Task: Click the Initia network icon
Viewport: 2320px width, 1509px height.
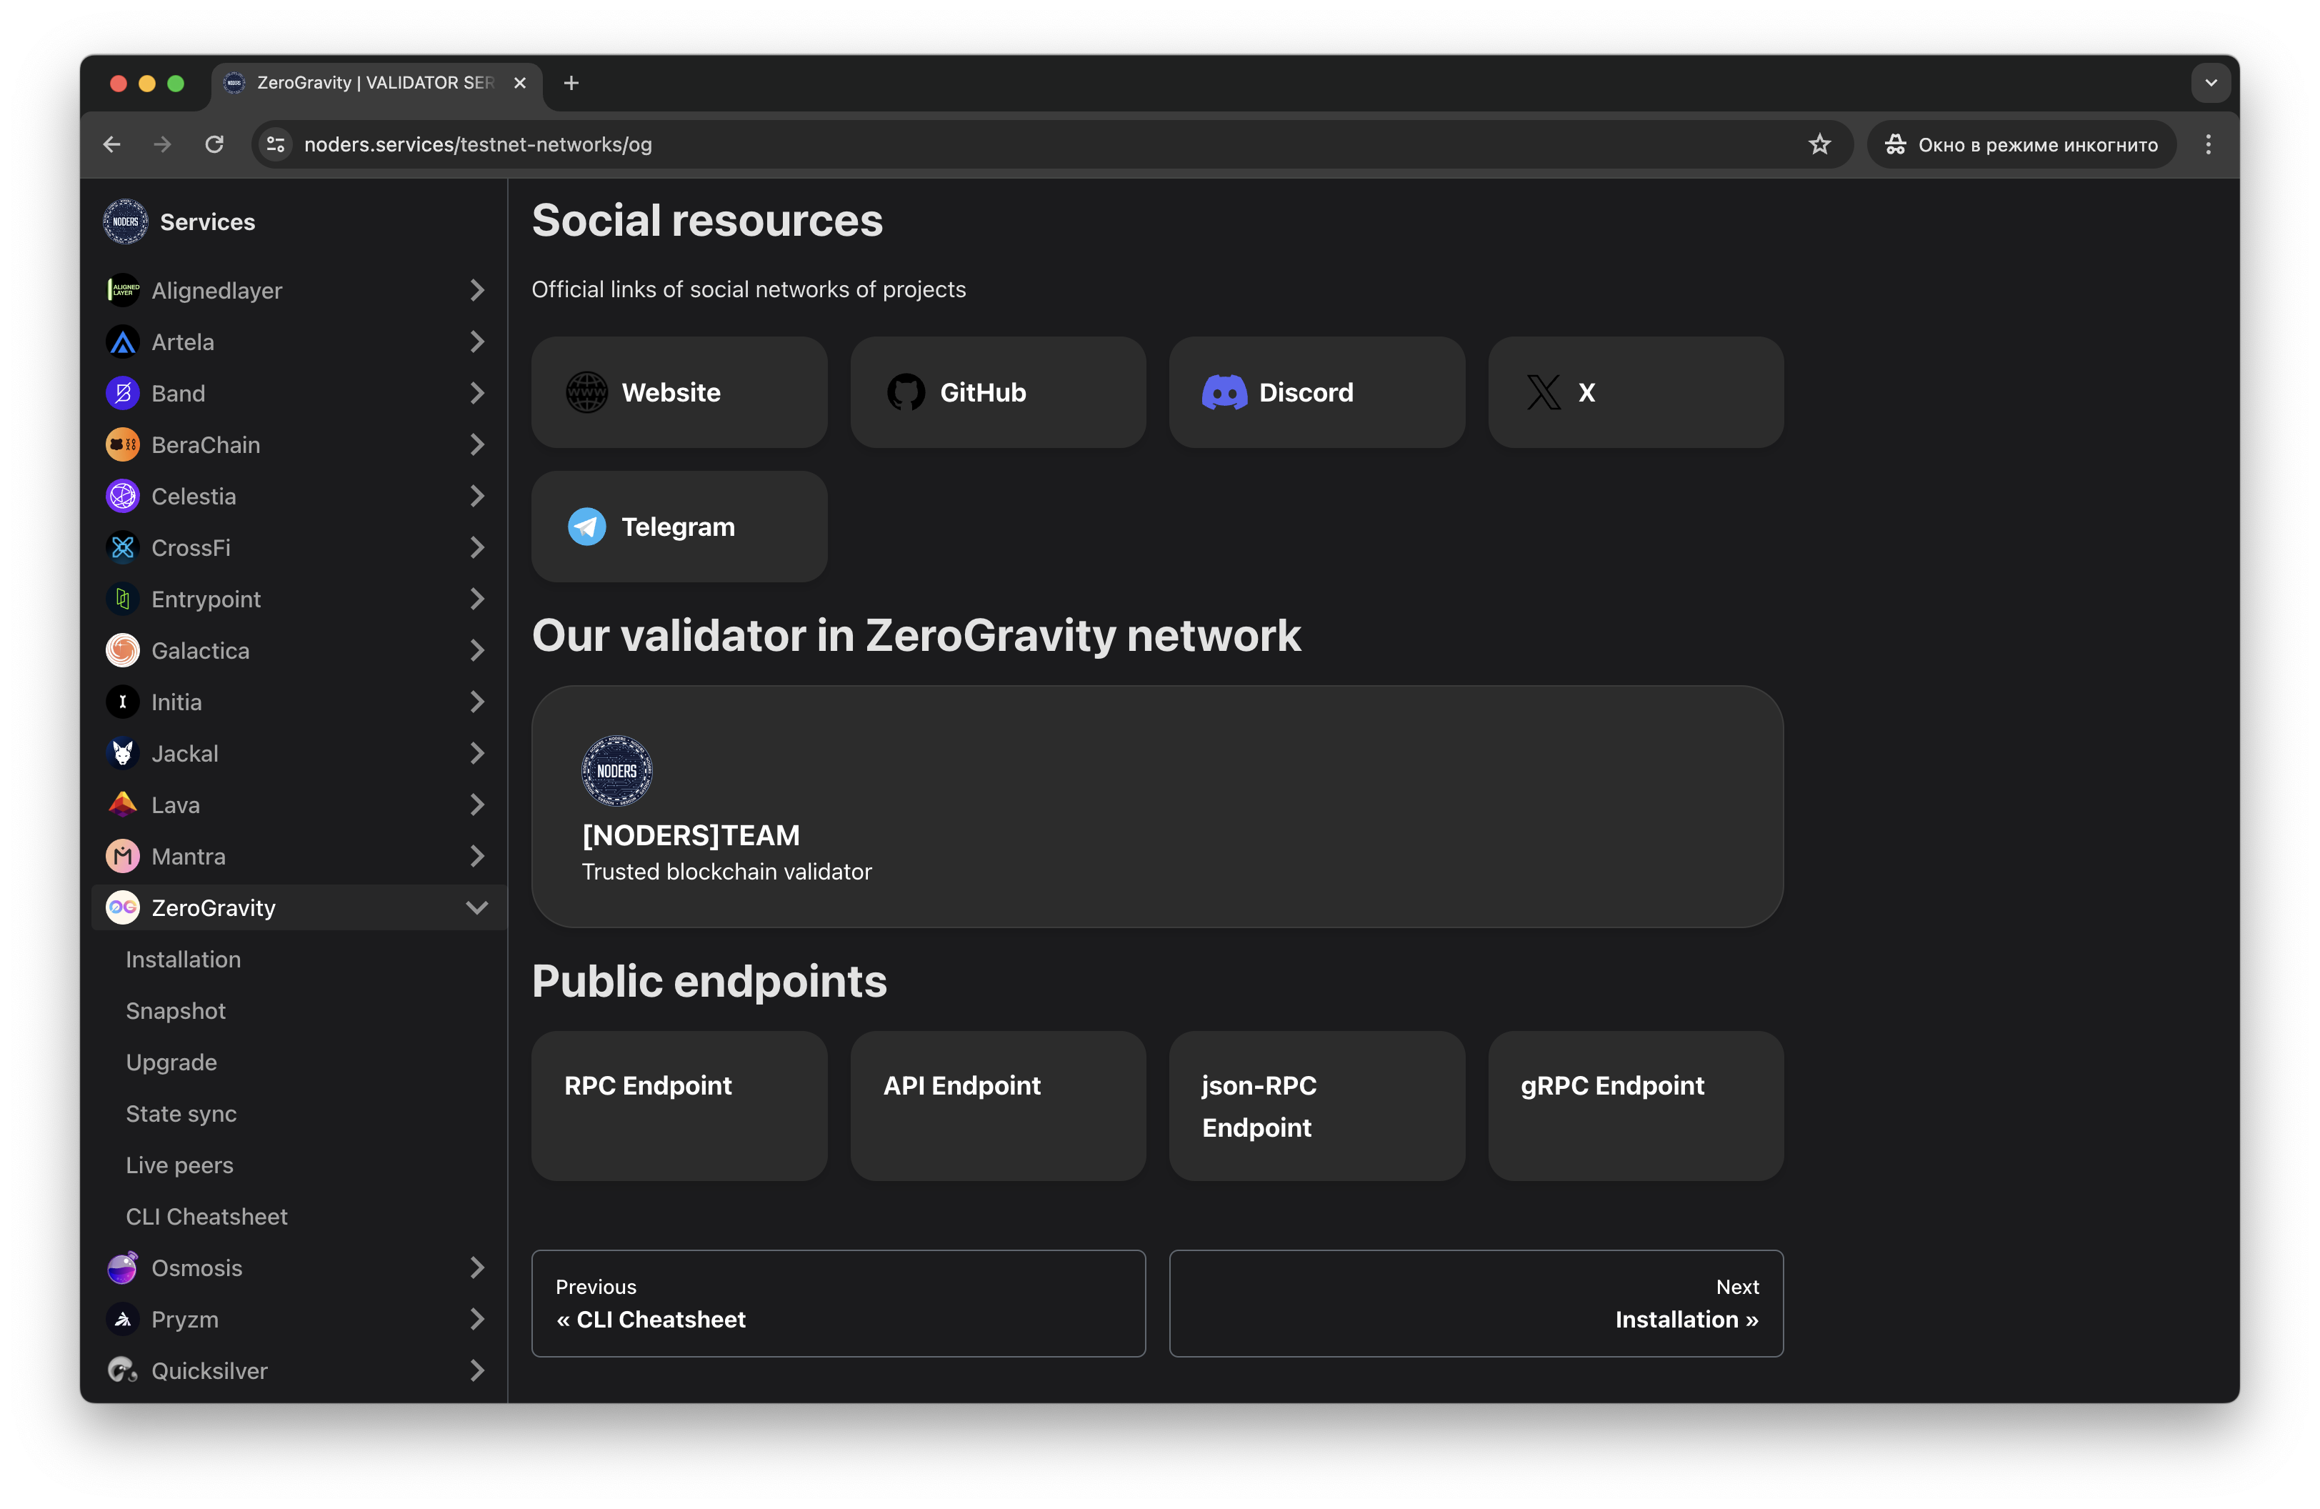Action: (123, 702)
